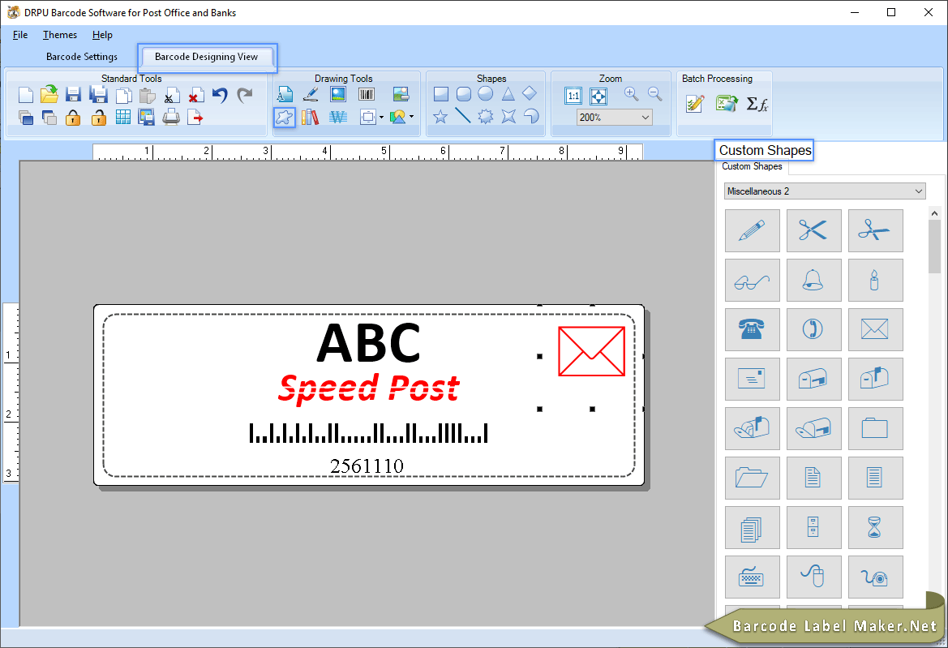948x648 pixels.
Task: Draw a rectangle shape
Action: tap(441, 94)
